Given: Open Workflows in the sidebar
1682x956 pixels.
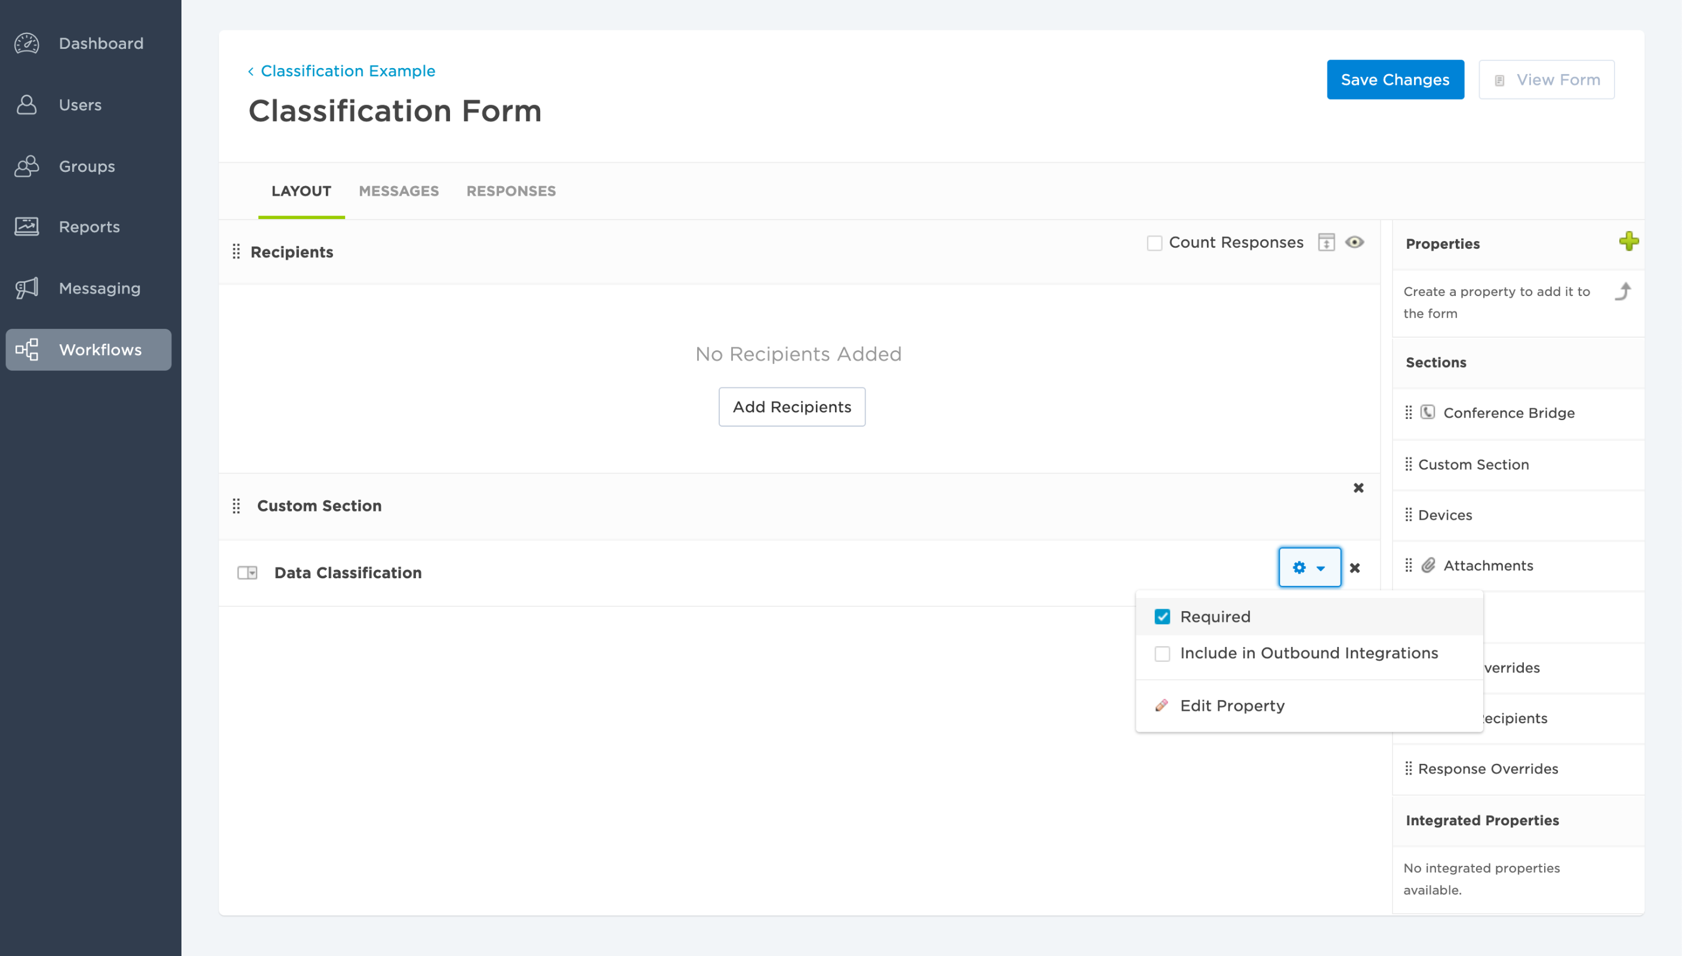Looking at the screenshot, I should click(x=88, y=349).
